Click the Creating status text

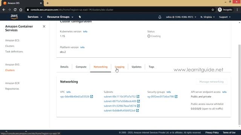(x=156, y=36)
